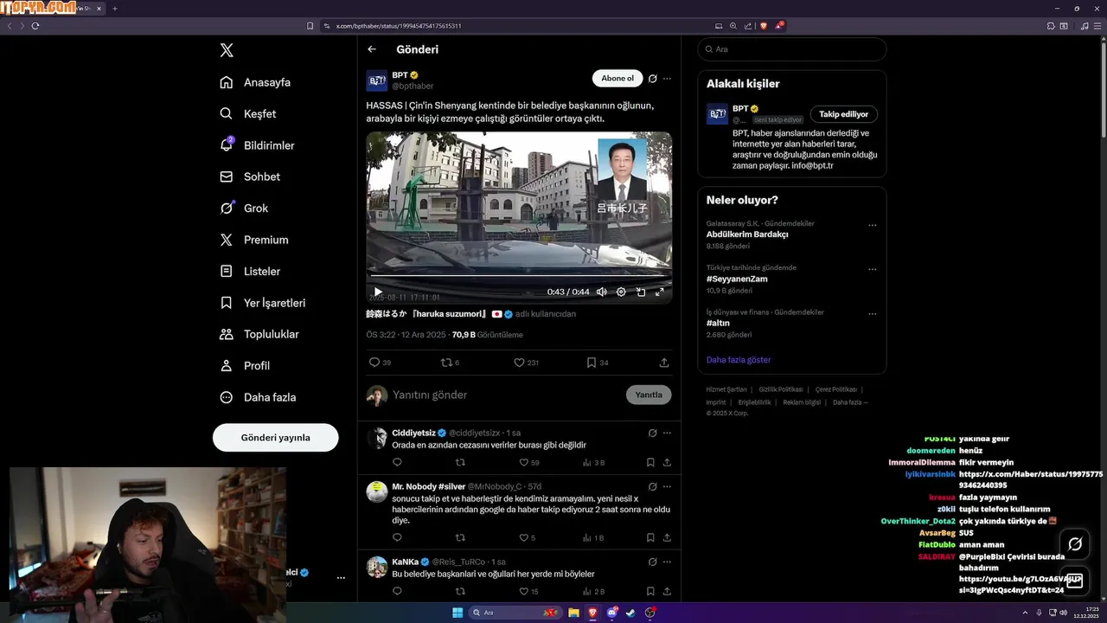Open Yer İşaretleri bookmarks
1107x623 pixels.
tap(263, 303)
